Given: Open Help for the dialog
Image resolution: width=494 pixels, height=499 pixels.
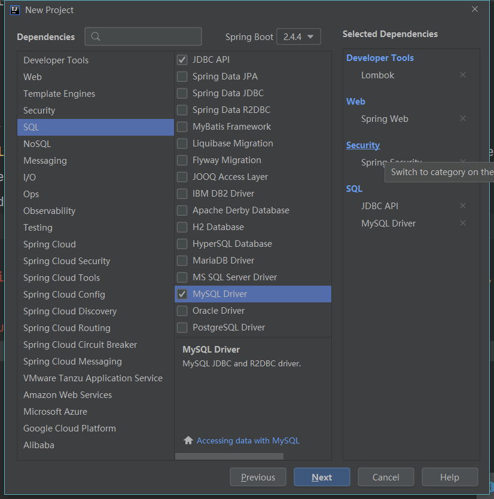Looking at the screenshot, I should click(450, 477).
